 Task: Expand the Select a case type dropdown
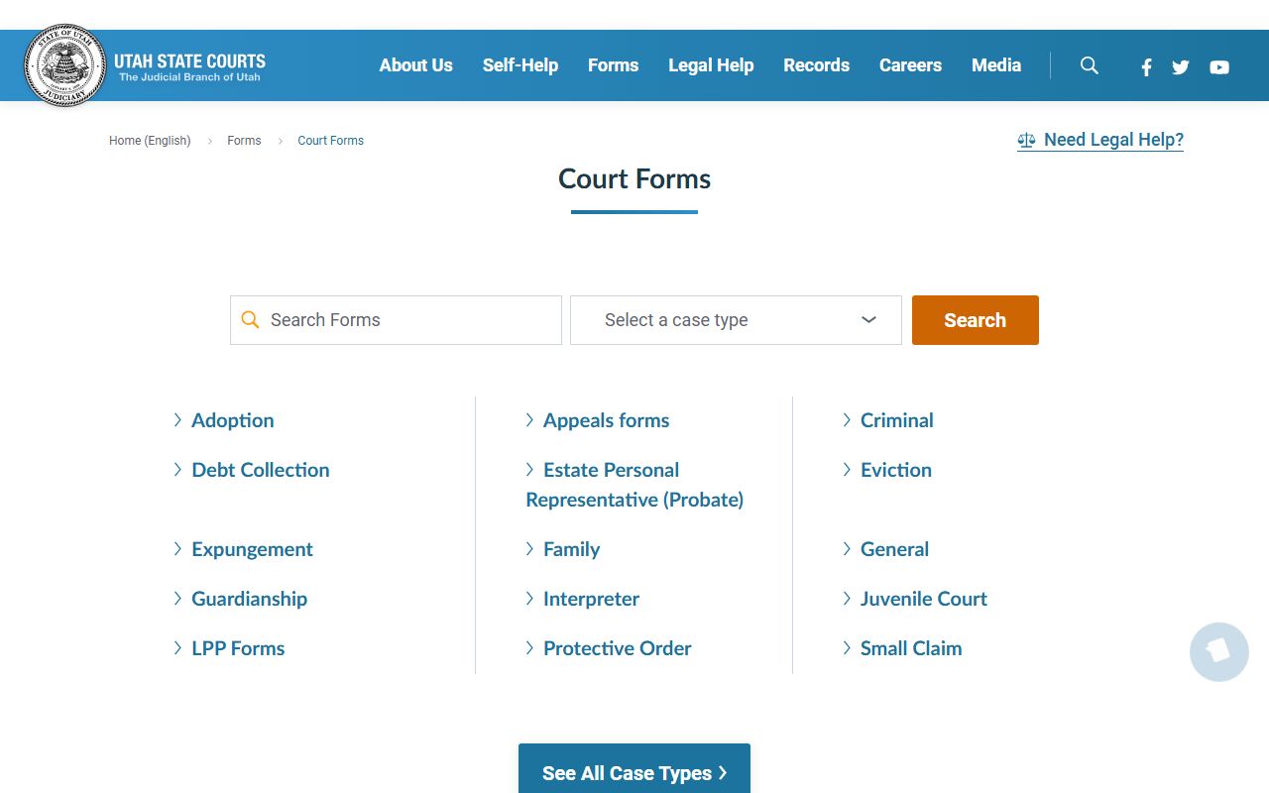click(736, 320)
